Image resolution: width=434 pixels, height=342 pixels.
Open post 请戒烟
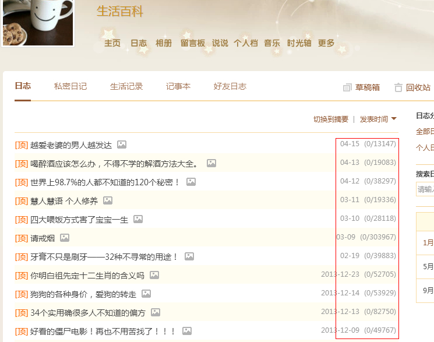point(43,238)
